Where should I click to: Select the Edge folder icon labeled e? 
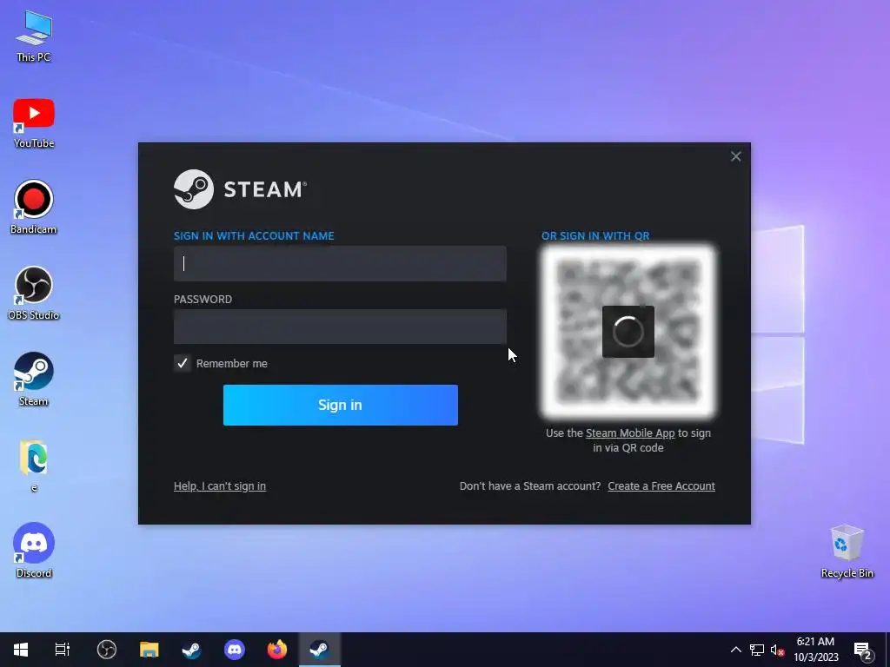(x=34, y=466)
